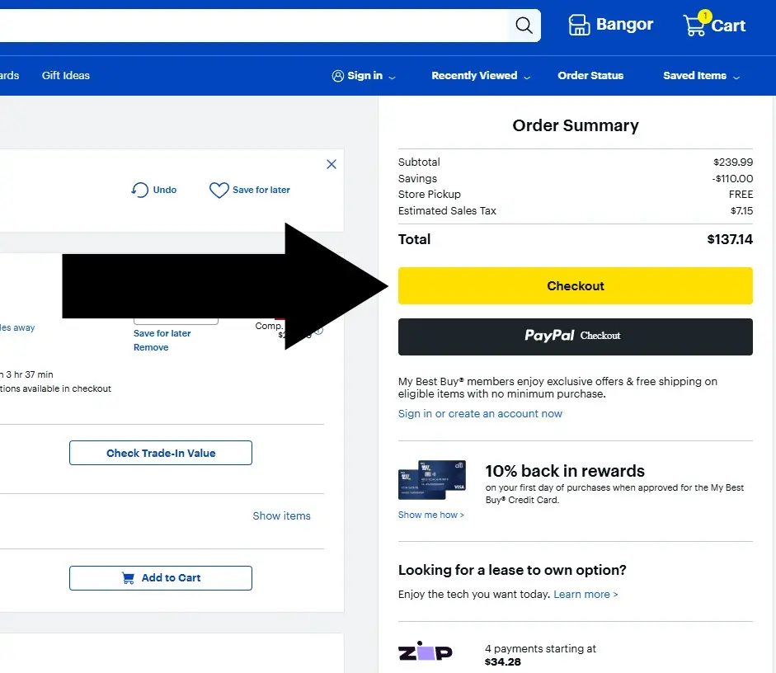This screenshot has height=673, width=776.
Task: Click the Estimated Sales Tax label
Action: (447, 211)
